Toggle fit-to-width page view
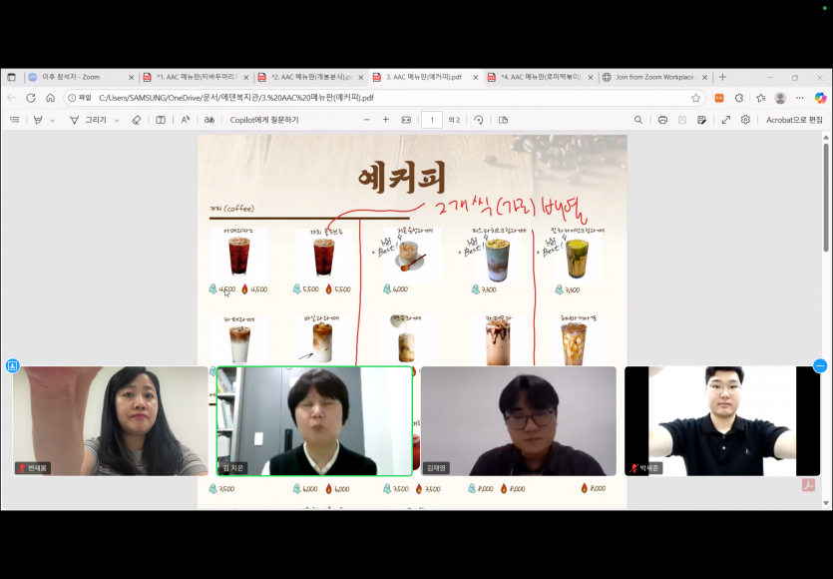The image size is (833, 579). click(x=406, y=120)
